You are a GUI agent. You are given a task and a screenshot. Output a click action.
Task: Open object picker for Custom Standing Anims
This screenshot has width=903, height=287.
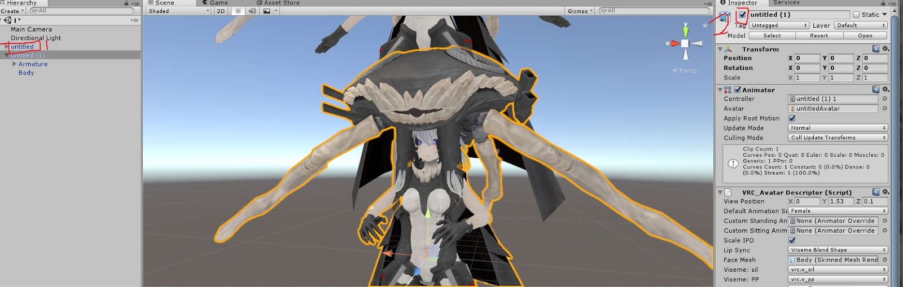[x=884, y=221]
